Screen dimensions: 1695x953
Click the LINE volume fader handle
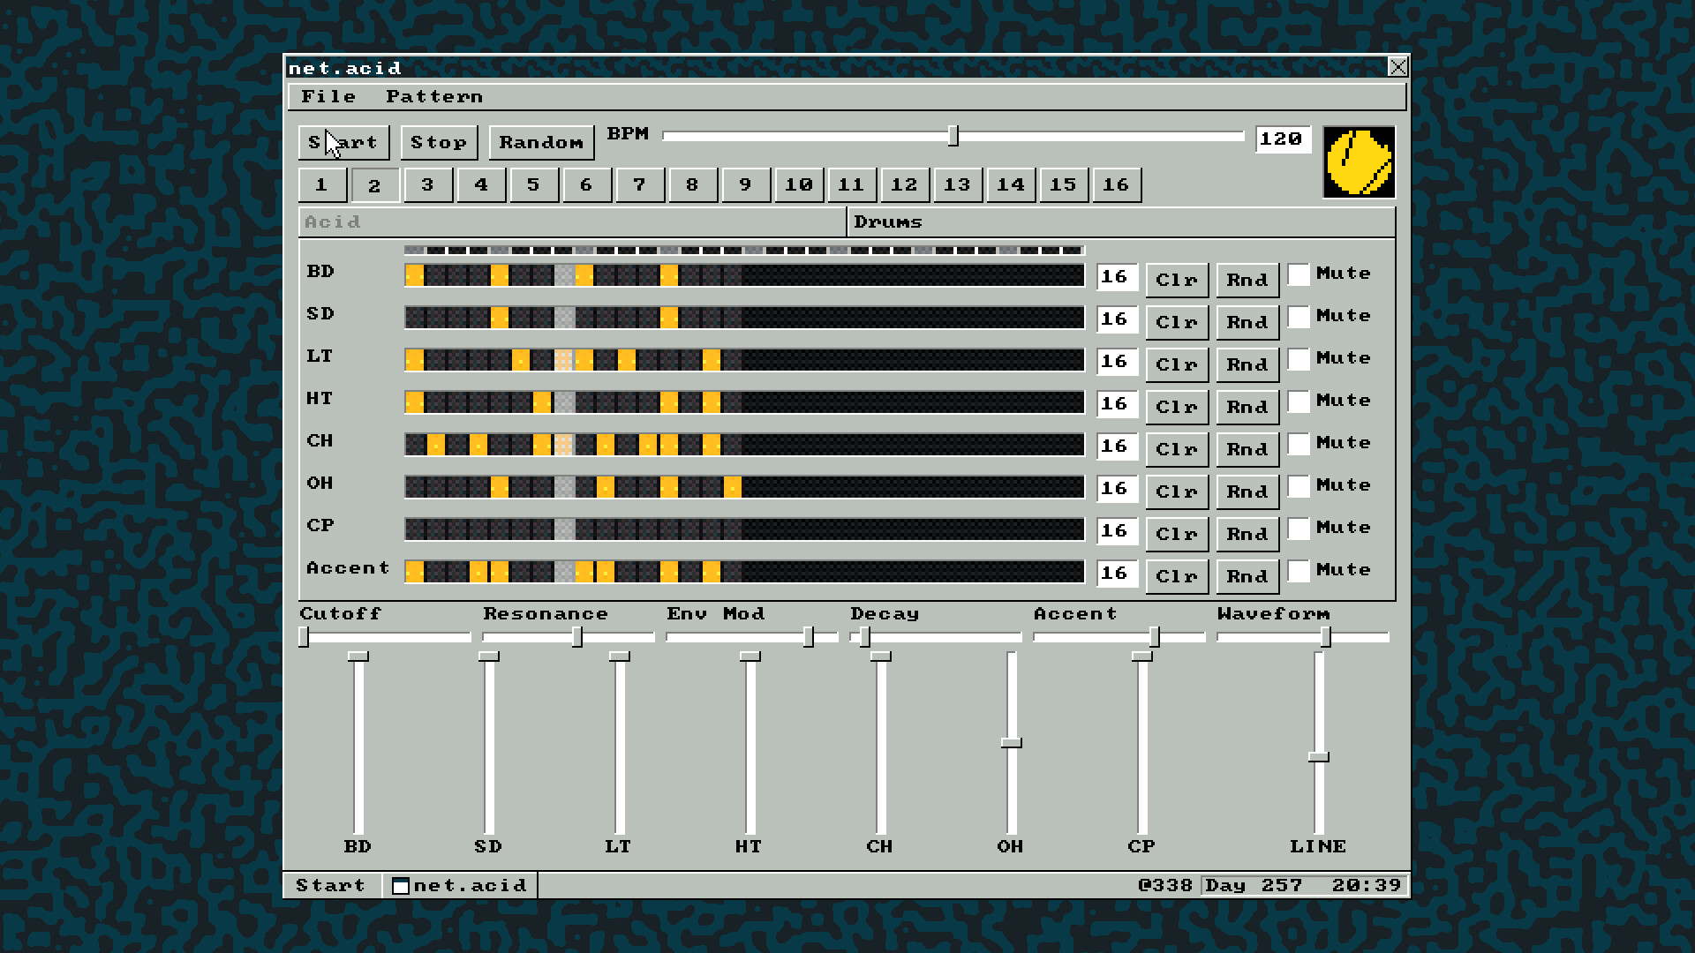(x=1319, y=757)
